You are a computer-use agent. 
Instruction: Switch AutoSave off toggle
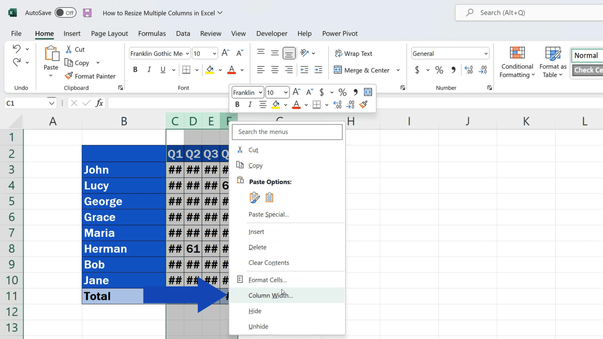click(x=65, y=12)
